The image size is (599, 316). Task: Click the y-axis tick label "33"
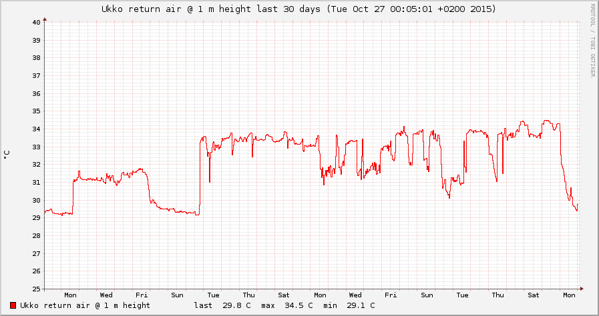36,147
